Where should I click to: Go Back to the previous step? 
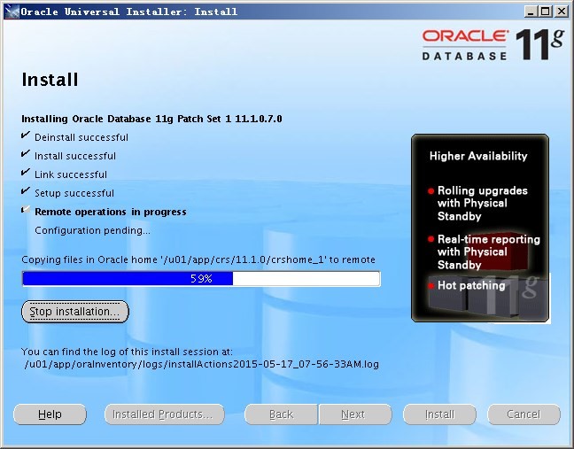click(x=281, y=414)
